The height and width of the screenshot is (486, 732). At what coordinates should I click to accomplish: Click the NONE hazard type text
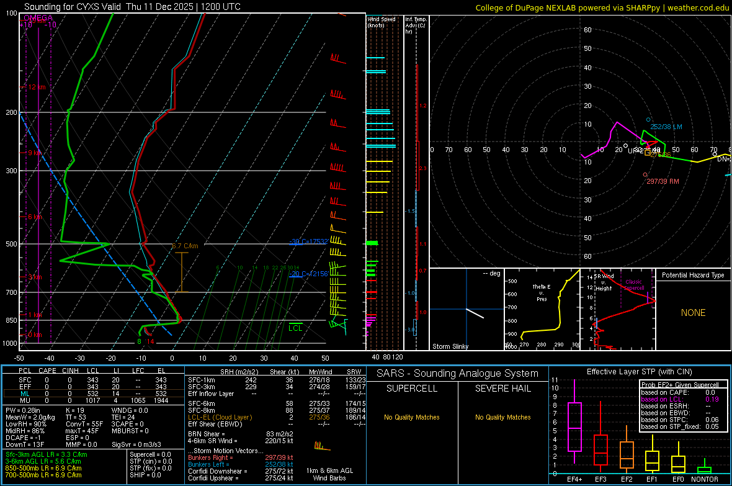[693, 313]
